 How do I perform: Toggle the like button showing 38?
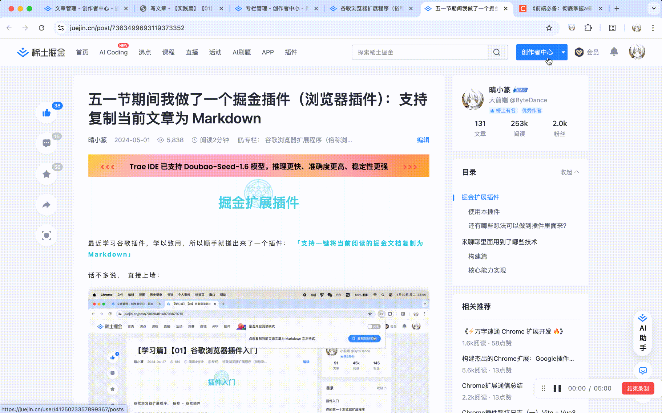46,113
